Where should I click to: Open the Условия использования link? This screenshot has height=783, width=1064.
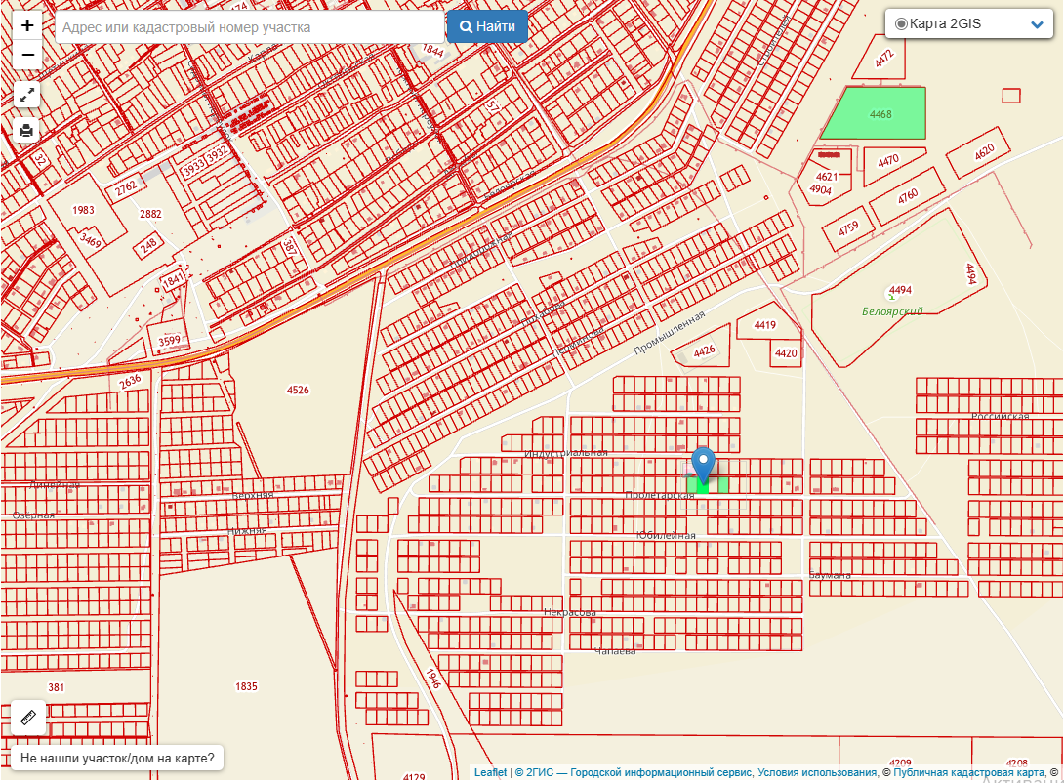point(817,773)
